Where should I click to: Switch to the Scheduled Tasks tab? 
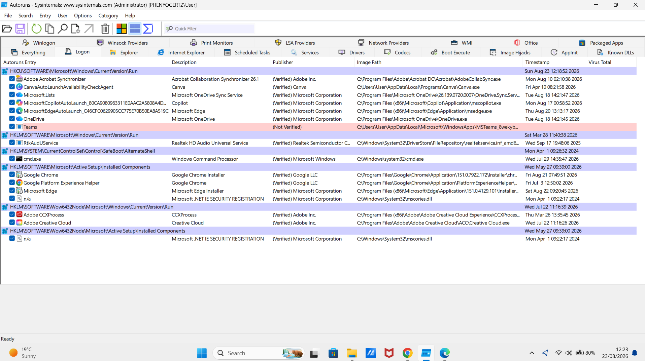(x=247, y=52)
